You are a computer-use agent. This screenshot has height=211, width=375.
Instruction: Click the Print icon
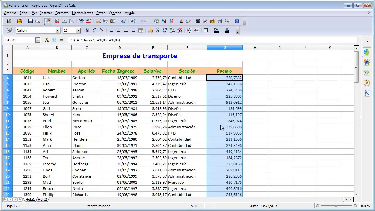(x=64, y=21)
